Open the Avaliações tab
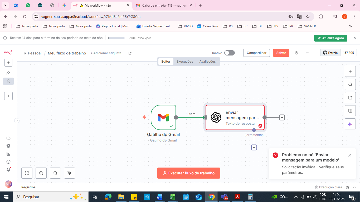Viewport: 360px width, 202px height. [207, 62]
